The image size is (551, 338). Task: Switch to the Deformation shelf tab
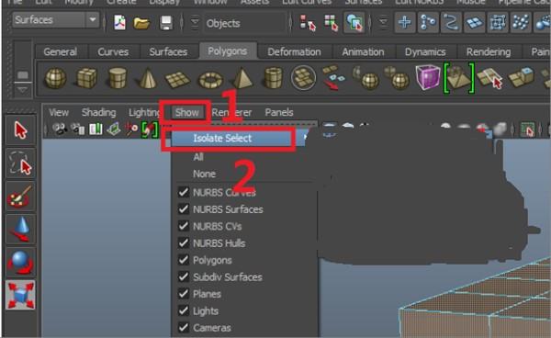pos(294,52)
